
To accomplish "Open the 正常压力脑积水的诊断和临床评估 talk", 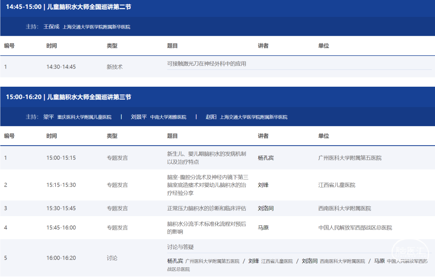I will pyautogui.click(x=207, y=208).
